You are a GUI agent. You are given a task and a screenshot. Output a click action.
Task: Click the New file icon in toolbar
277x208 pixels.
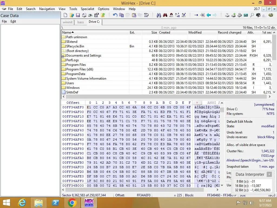pyautogui.click(x=65, y=15)
